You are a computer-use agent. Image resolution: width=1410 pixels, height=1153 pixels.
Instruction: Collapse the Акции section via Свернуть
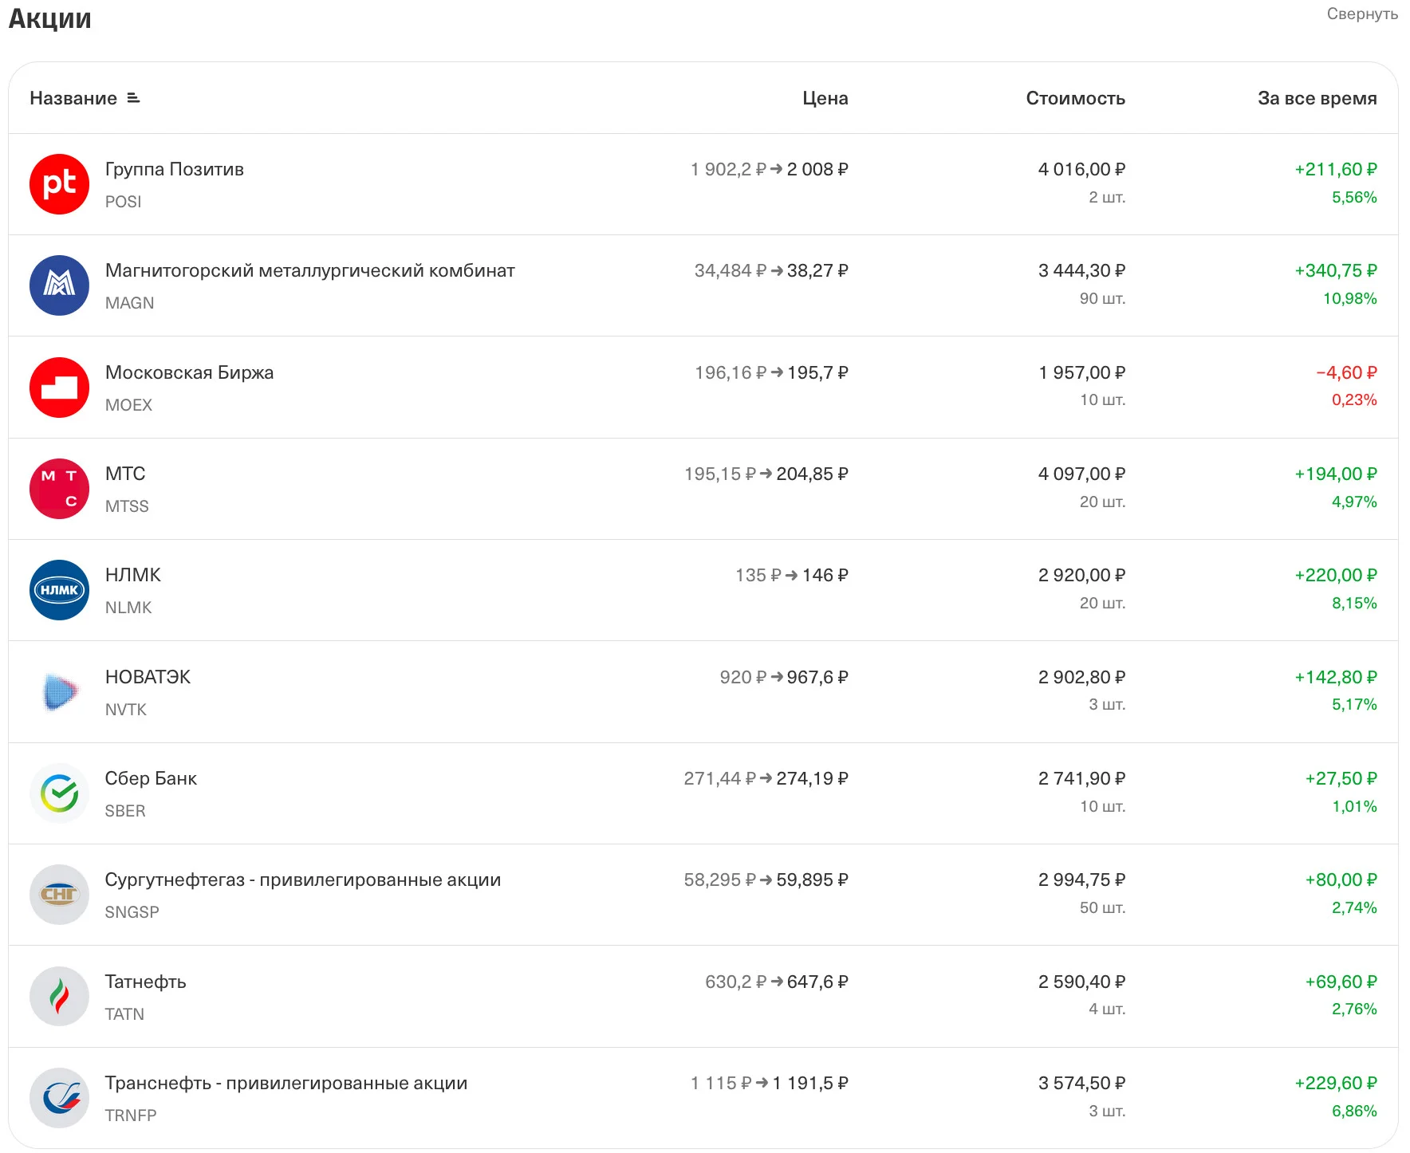(x=1362, y=14)
